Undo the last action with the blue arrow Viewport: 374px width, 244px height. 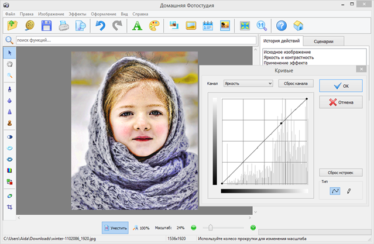[100, 26]
